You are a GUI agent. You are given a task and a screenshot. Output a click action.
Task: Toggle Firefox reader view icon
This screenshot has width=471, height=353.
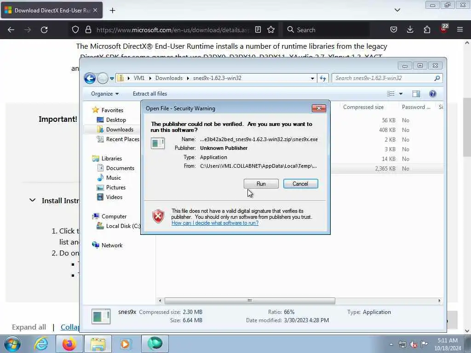[258, 30]
